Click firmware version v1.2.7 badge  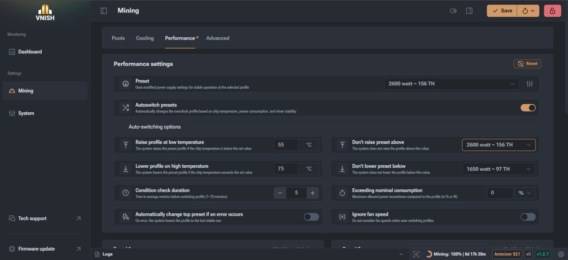(543, 254)
